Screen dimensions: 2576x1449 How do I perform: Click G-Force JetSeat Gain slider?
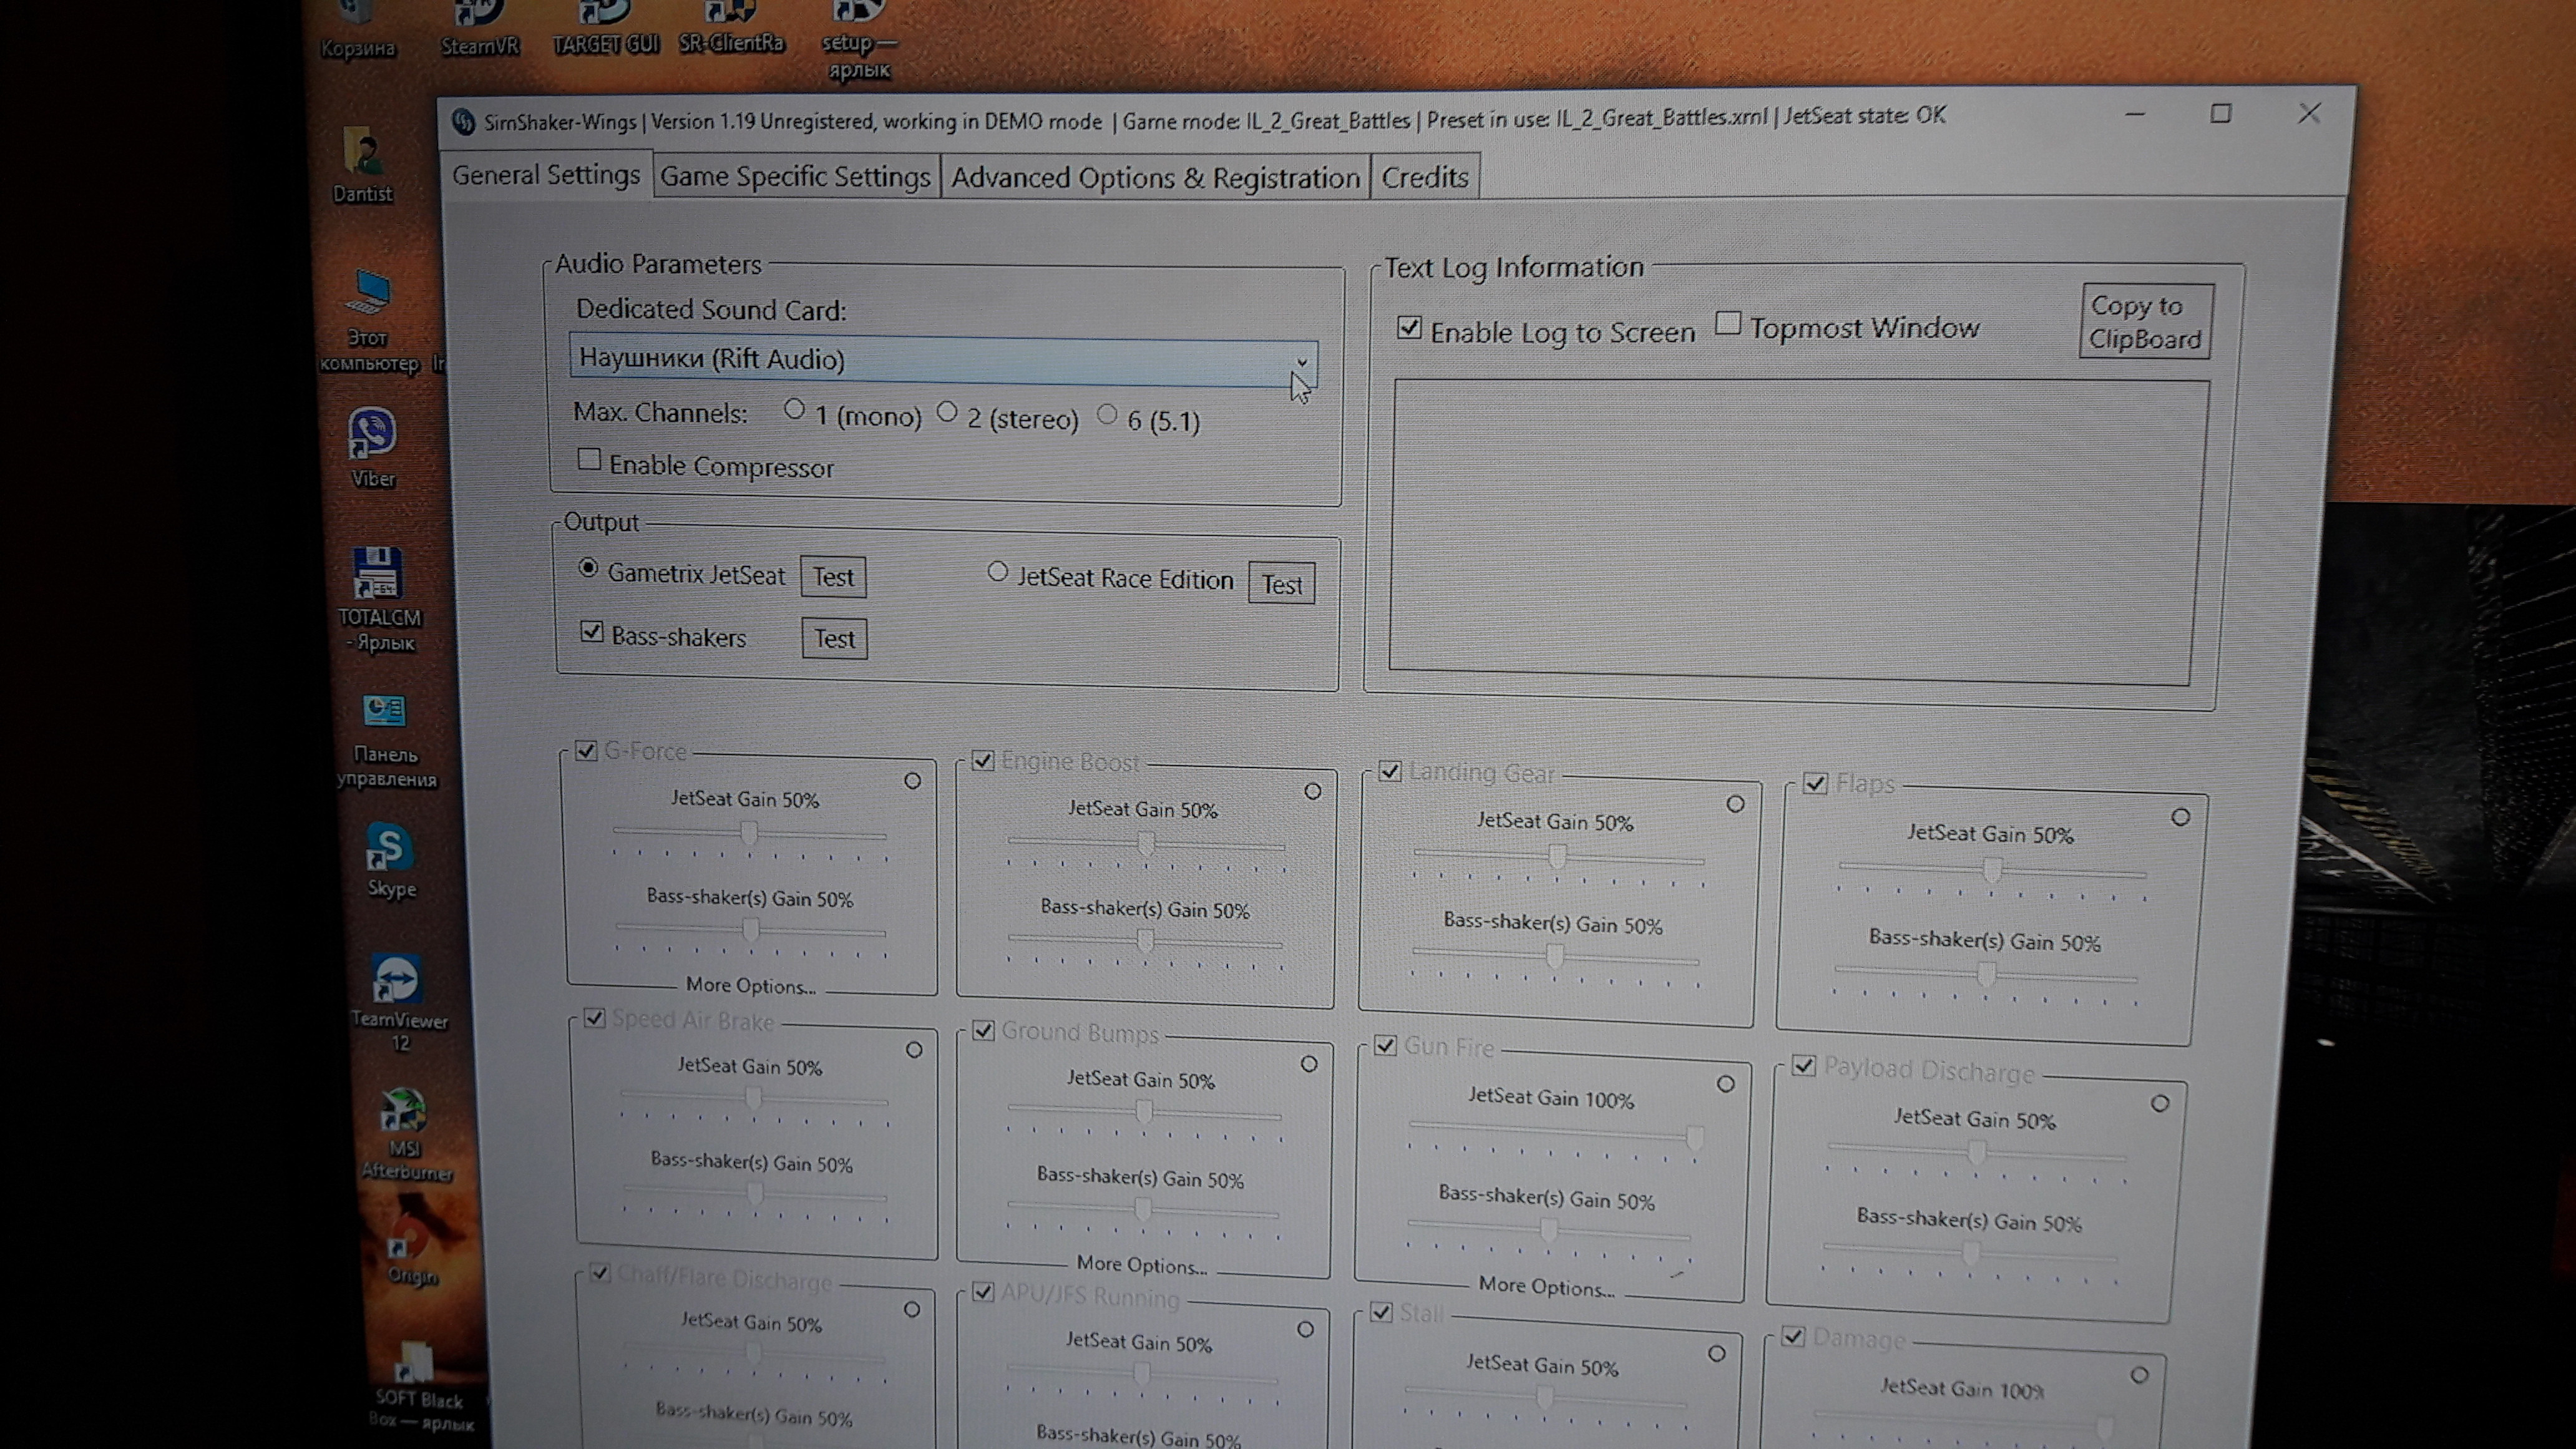click(749, 834)
